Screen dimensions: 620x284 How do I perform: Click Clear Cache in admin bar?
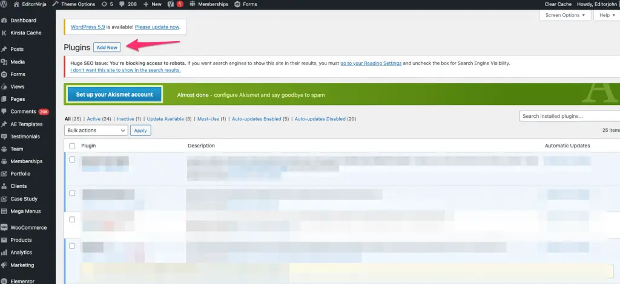[x=558, y=4]
